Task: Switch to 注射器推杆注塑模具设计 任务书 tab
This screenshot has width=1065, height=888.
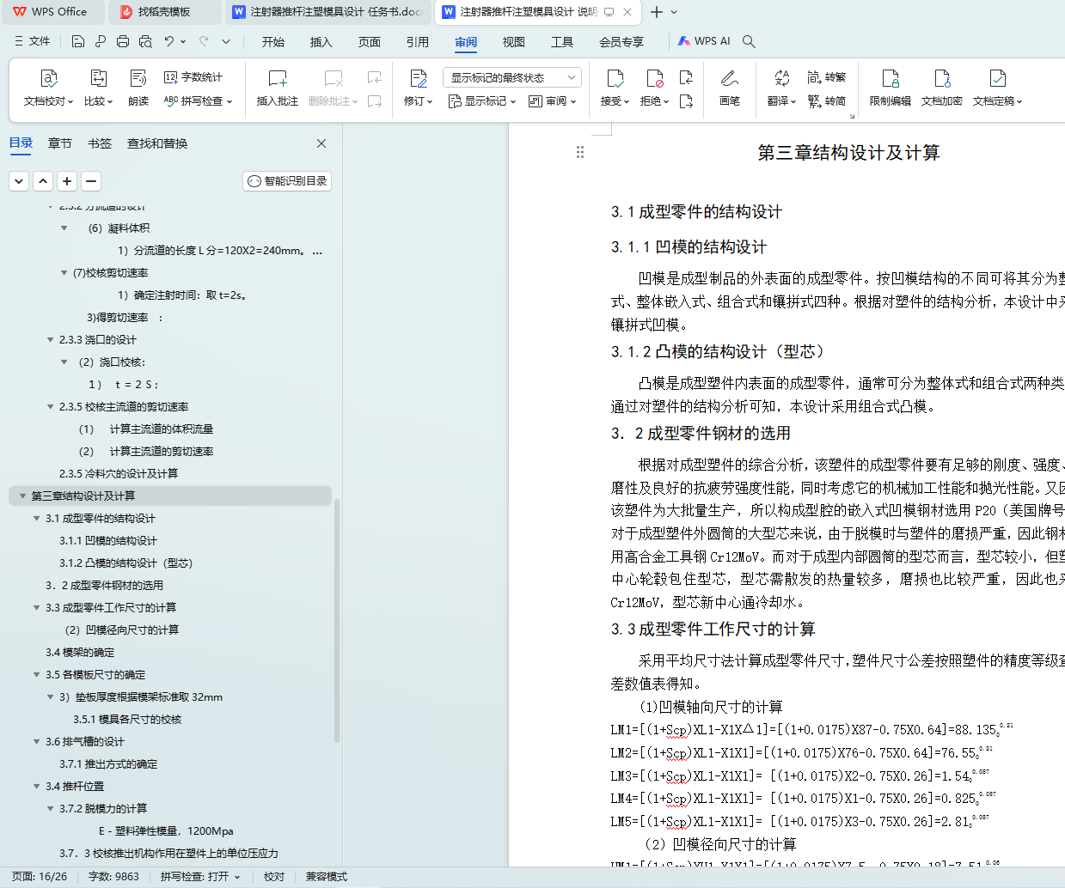Action: pyautogui.click(x=330, y=12)
